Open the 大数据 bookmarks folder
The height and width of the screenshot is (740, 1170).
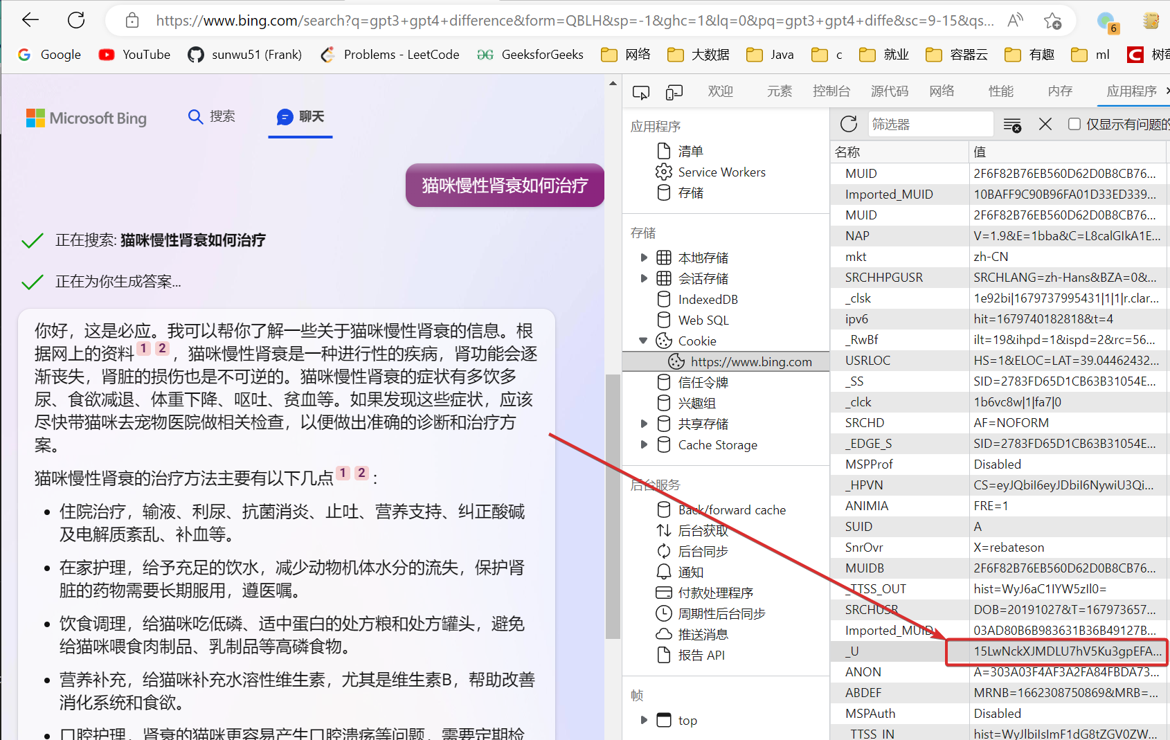(699, 55)
